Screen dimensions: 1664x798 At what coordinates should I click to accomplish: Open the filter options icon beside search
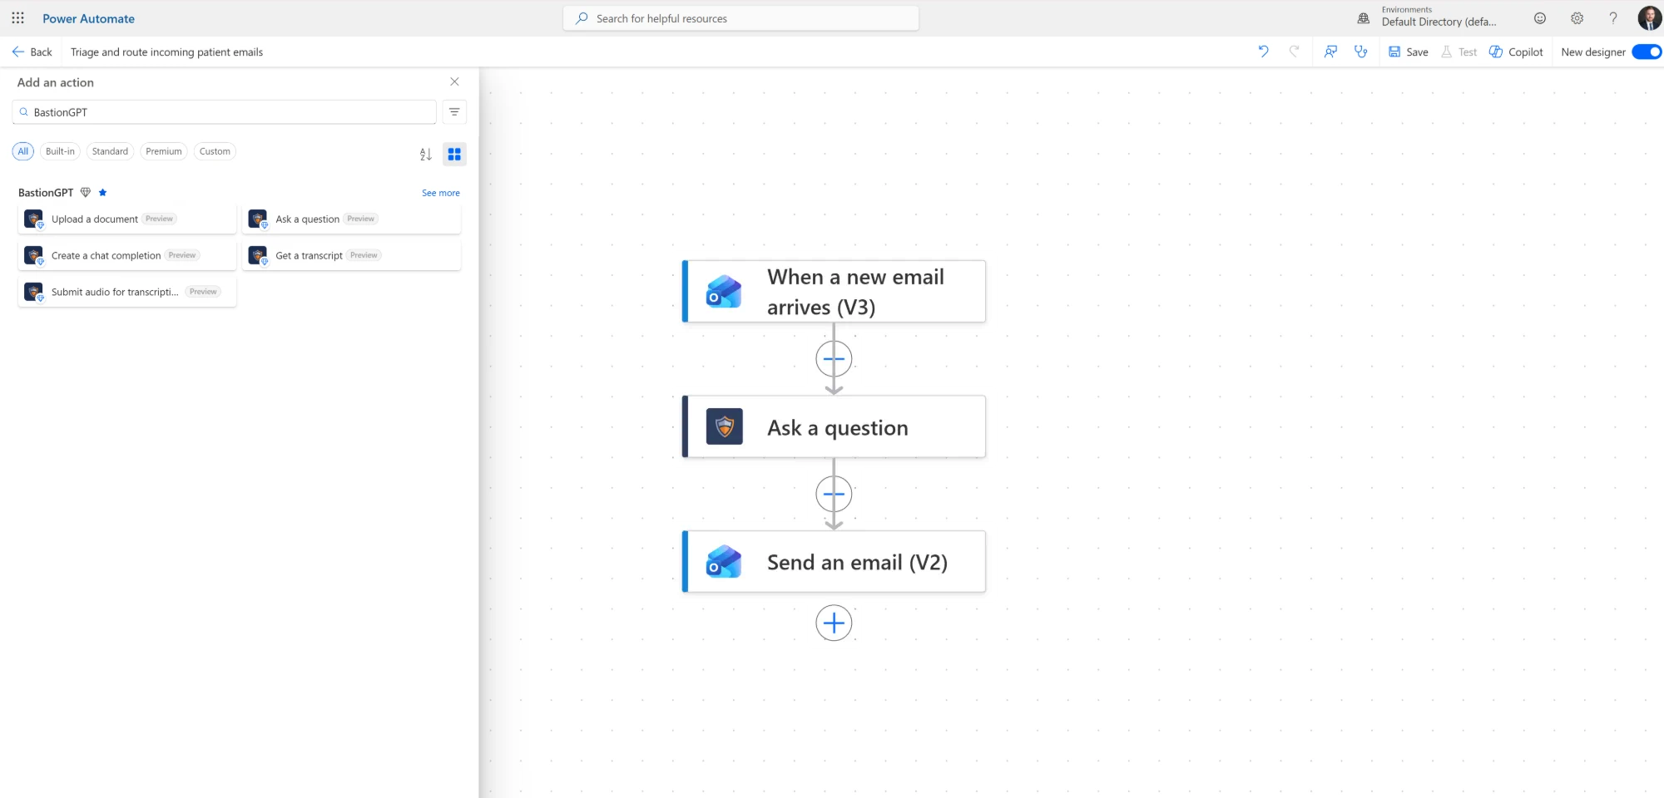[x=454, y=112]
